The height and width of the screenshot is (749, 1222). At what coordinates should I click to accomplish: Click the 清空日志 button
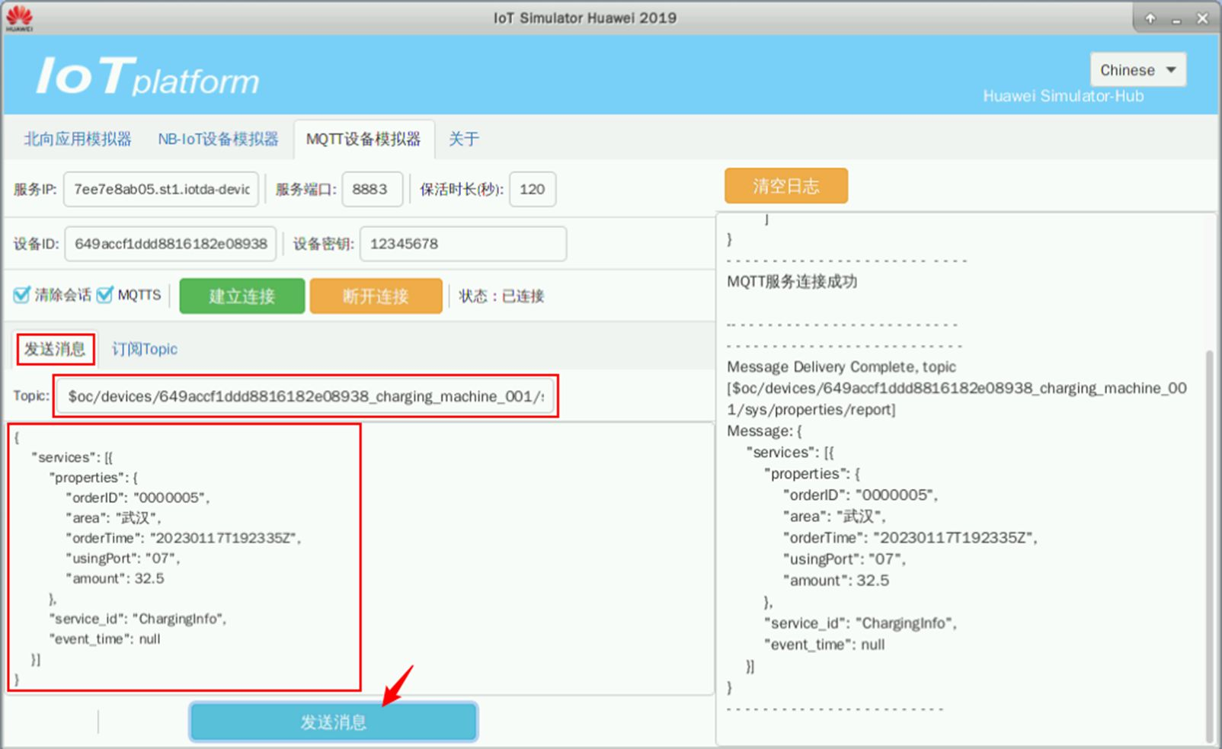pyautogui.click(x=785, y=186)
